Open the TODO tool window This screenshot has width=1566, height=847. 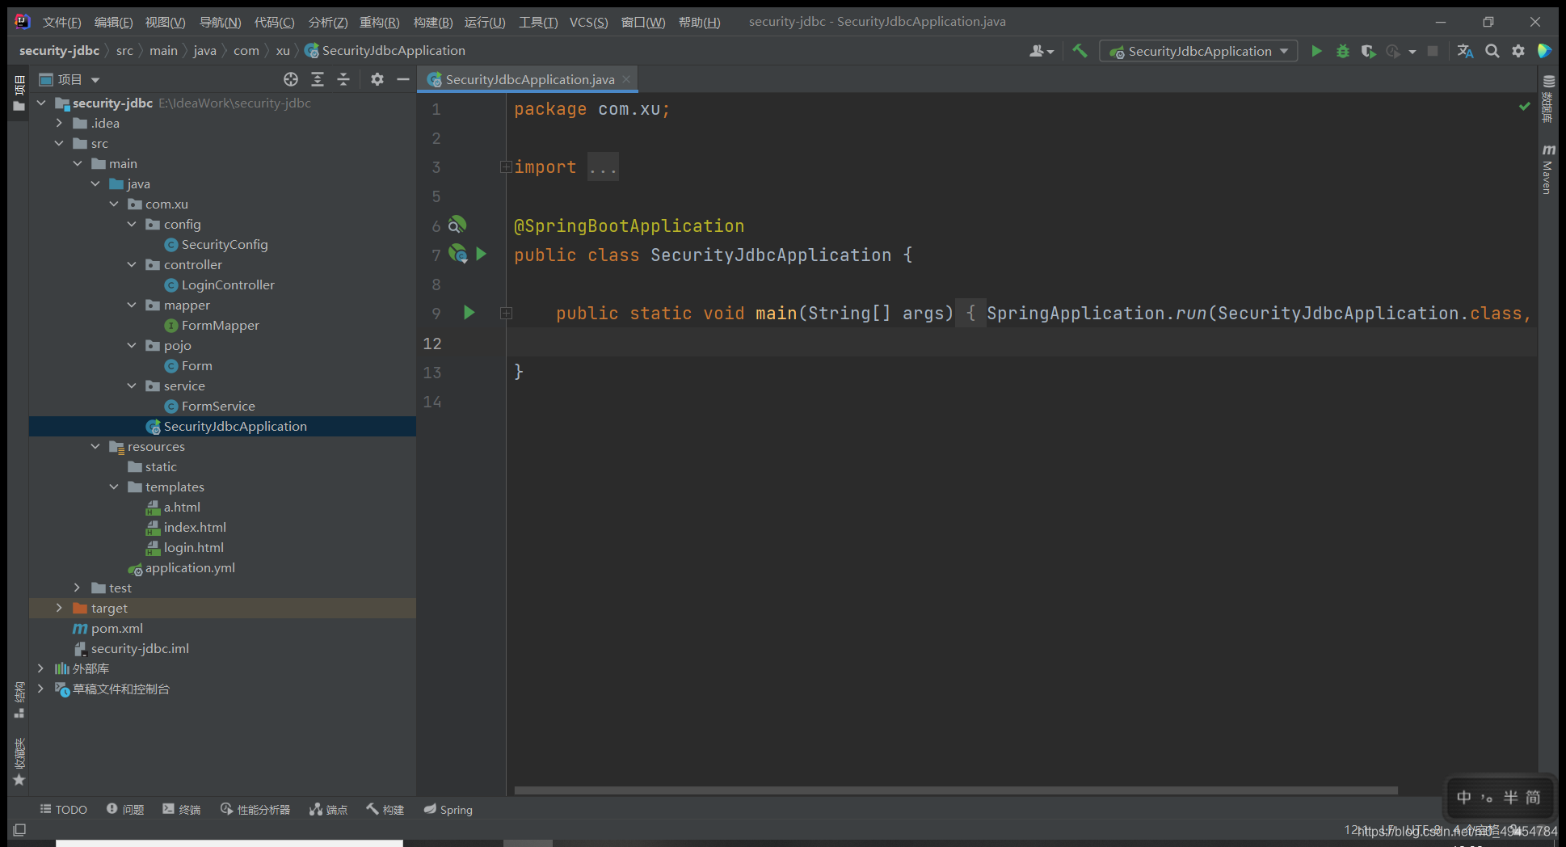[64, 809]
